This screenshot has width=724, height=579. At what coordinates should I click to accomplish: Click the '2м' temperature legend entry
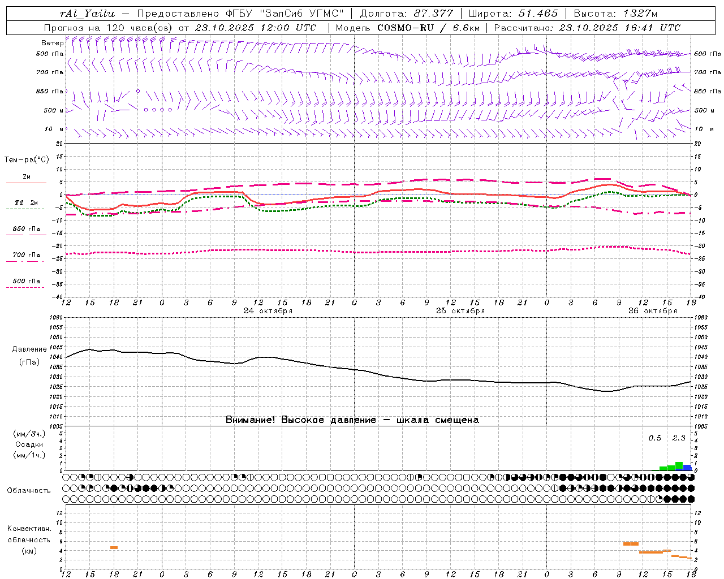(27, 176)
